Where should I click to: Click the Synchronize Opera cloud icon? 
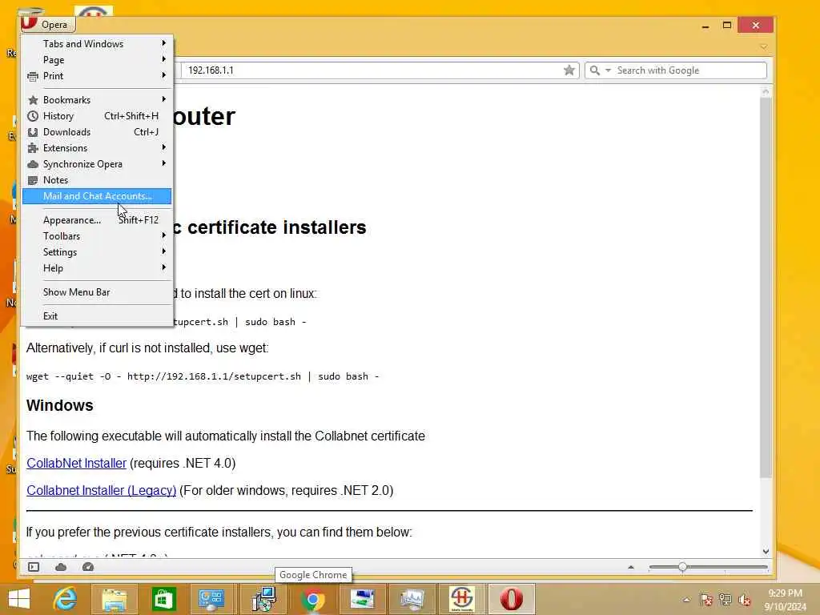tap(32, 164)
